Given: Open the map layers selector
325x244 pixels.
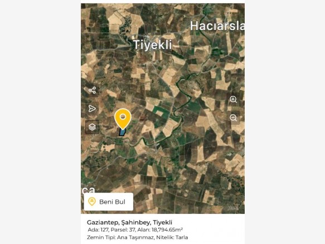Looking at the screenshot, I should pyautogui.click(x=92, y=127).
